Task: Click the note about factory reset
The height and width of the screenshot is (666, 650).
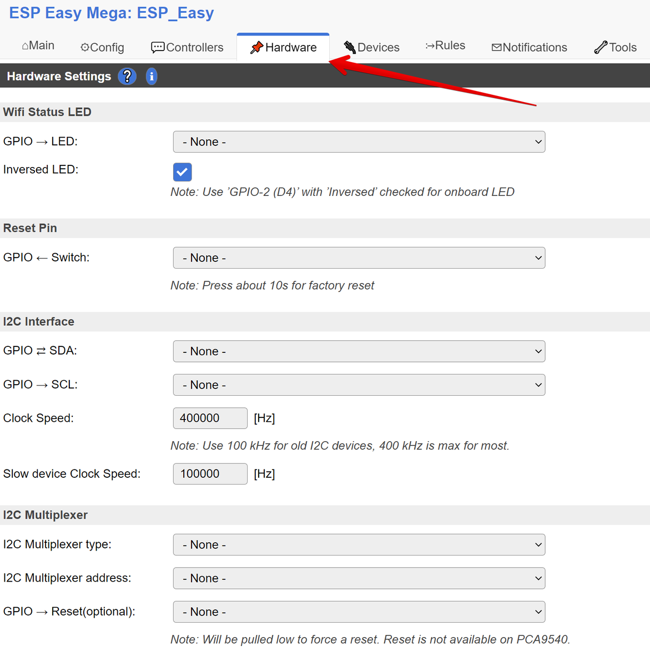Action: pos(273,286)
